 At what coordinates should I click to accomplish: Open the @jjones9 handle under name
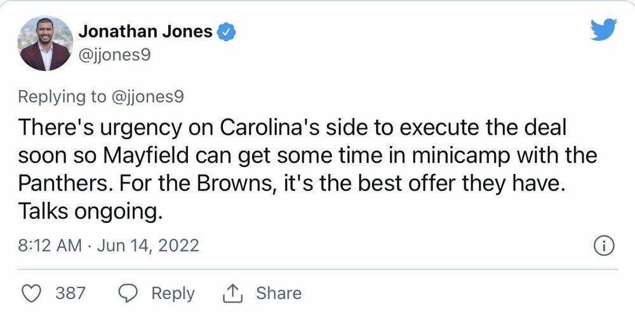[114, 55]
